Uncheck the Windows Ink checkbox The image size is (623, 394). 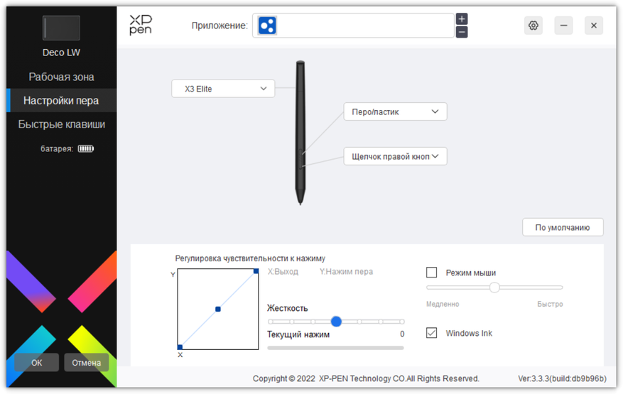pyautogui.click(x=431, y=333)
